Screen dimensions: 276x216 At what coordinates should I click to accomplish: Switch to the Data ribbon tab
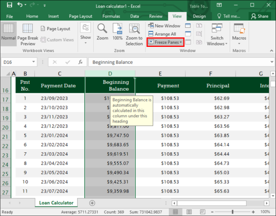[x=134, y=16]
